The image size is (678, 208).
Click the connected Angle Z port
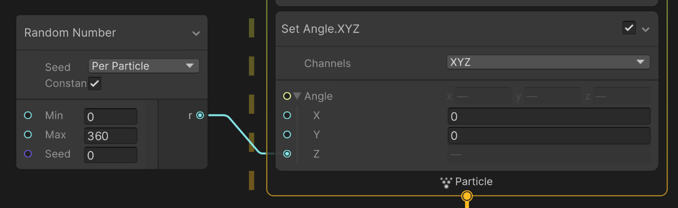287,154
